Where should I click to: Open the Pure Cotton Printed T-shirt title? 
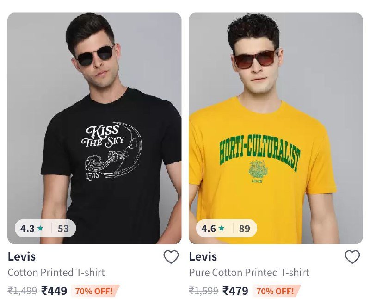point(249,273)
